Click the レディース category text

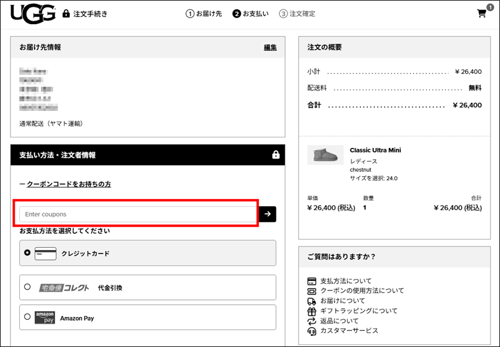(x=363, y=161)
